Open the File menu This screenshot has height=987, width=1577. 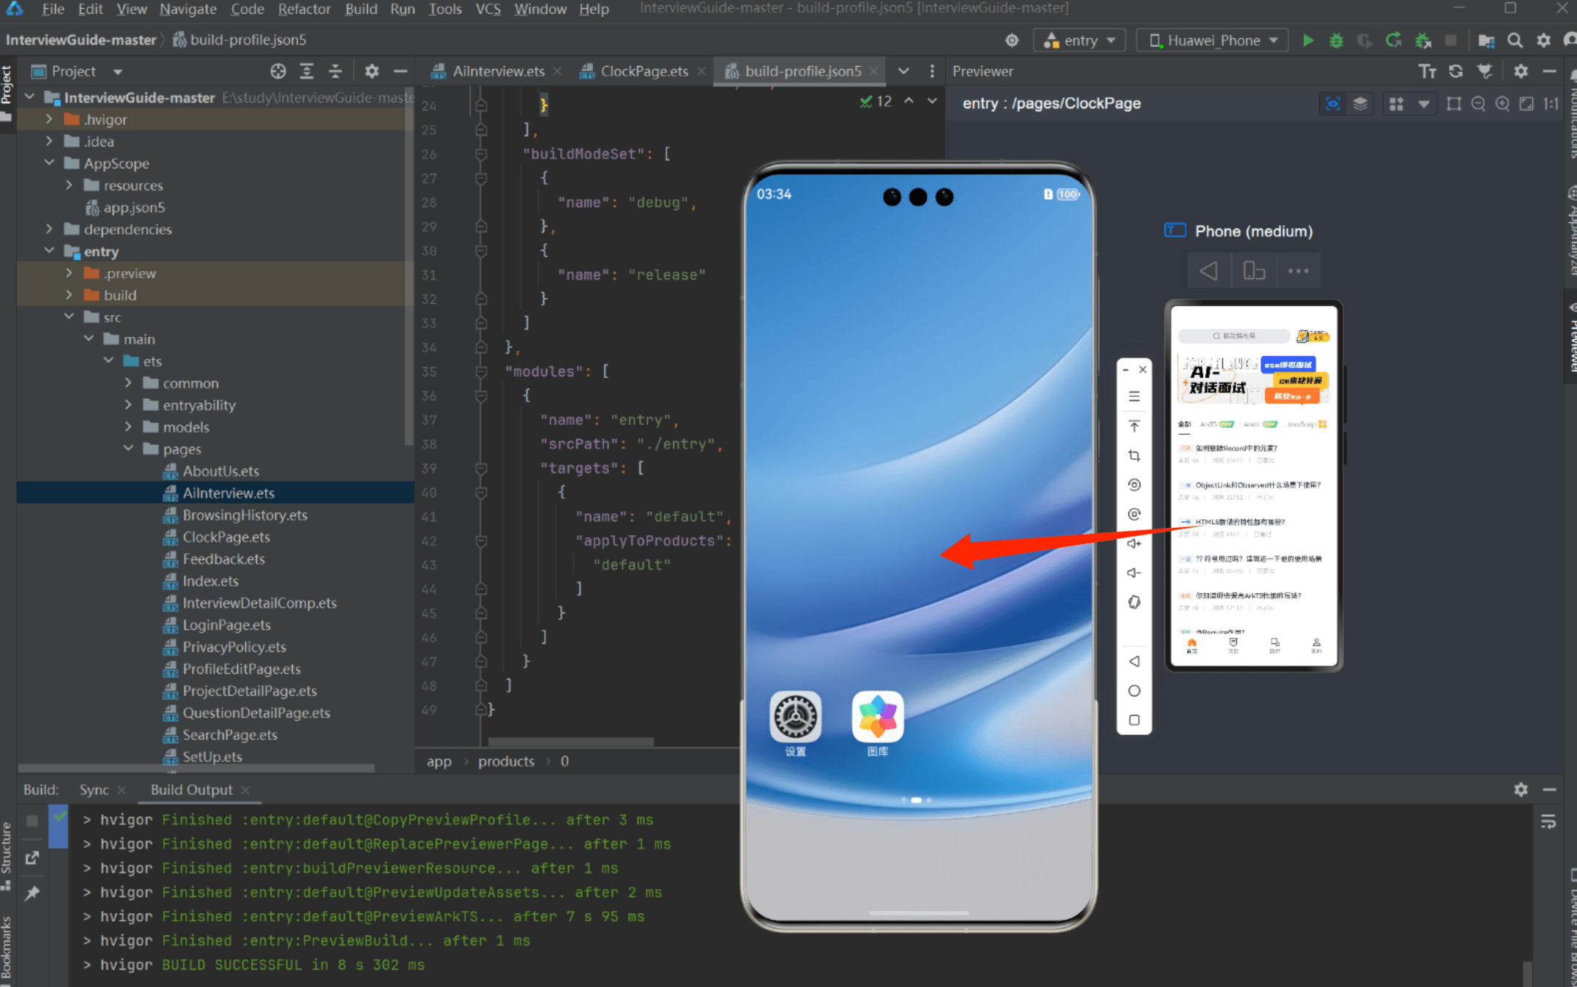(53, 10)
